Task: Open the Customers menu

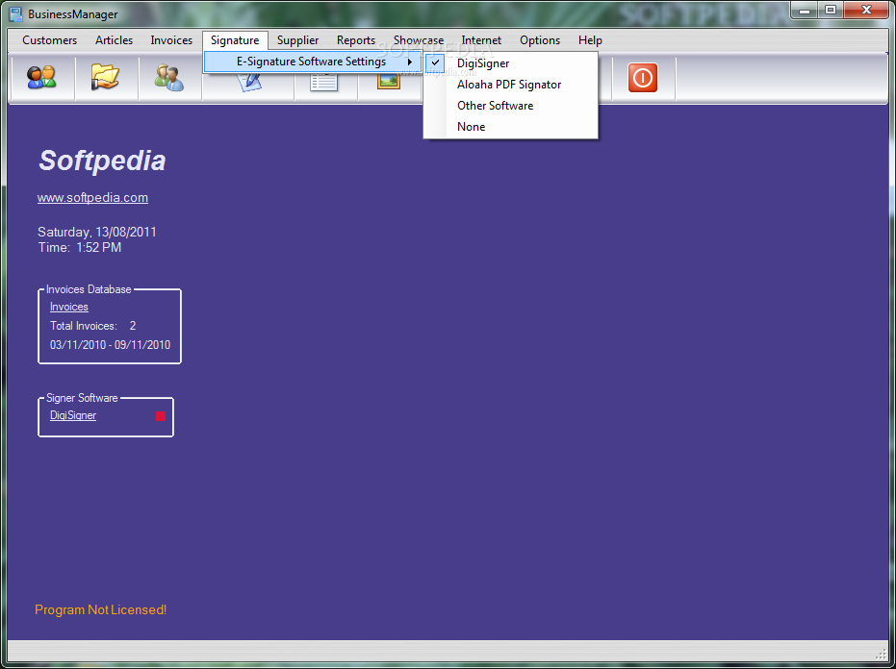Action: pos(50,40)
